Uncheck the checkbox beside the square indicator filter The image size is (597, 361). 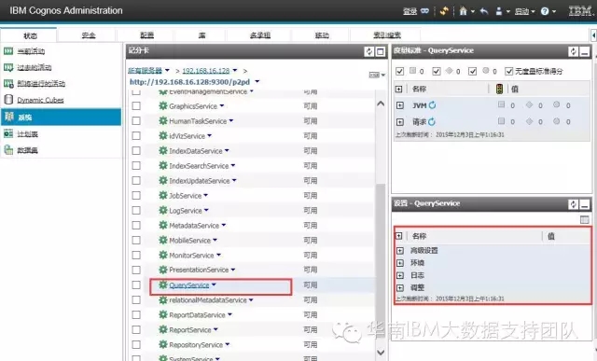(x=399, y=71)
